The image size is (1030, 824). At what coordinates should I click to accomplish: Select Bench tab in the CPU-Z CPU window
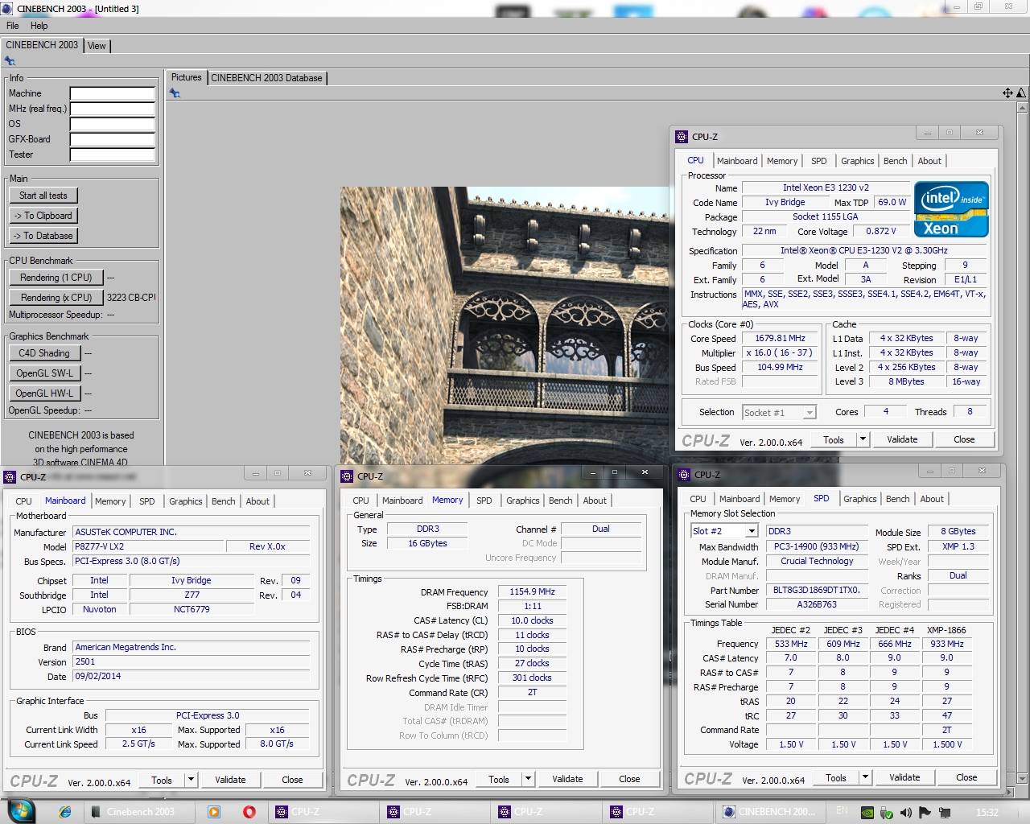click(x=895, y=161)
